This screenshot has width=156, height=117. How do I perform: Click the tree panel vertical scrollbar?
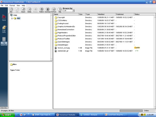coord(51,37)
